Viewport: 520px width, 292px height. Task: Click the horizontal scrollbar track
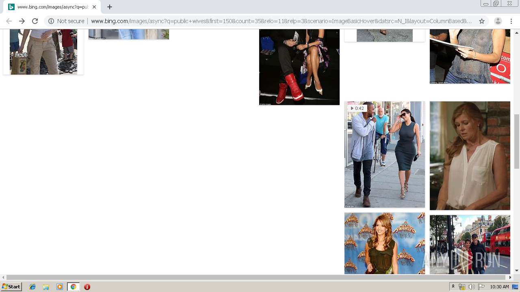(257, 277)
